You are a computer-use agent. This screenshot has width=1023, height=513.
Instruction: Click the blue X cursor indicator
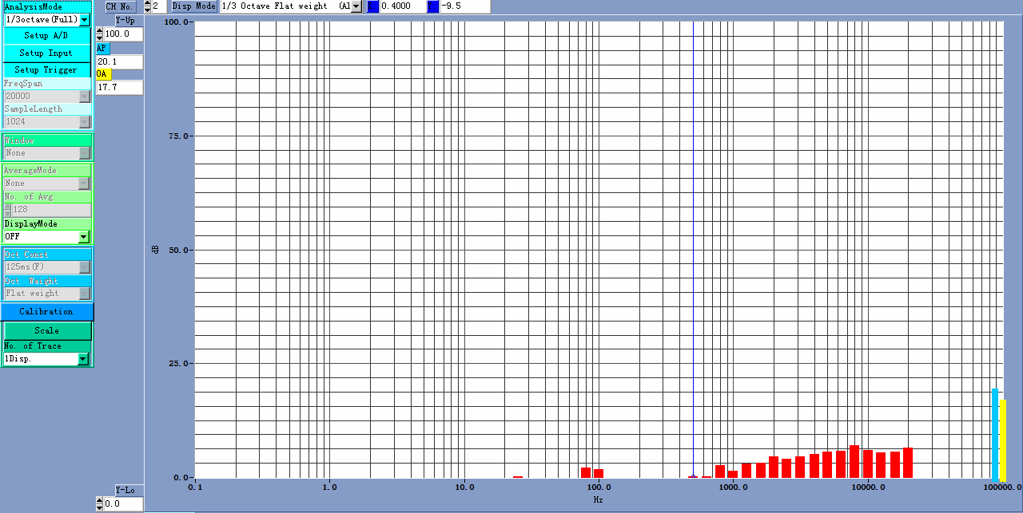tap(372, 6)
